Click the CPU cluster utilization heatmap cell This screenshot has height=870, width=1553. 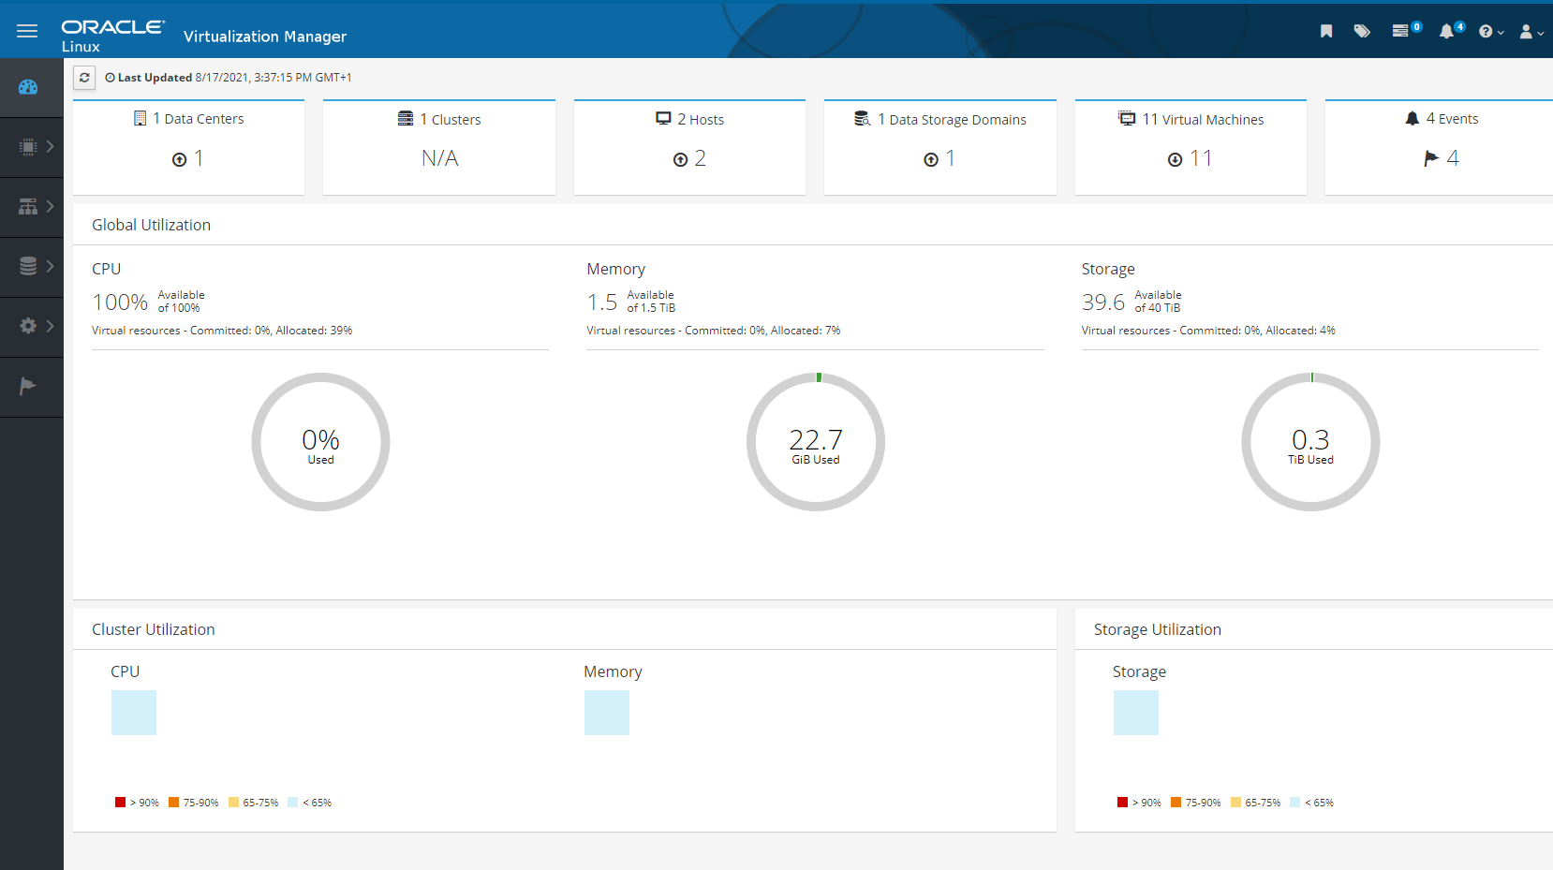coord(133,712)
